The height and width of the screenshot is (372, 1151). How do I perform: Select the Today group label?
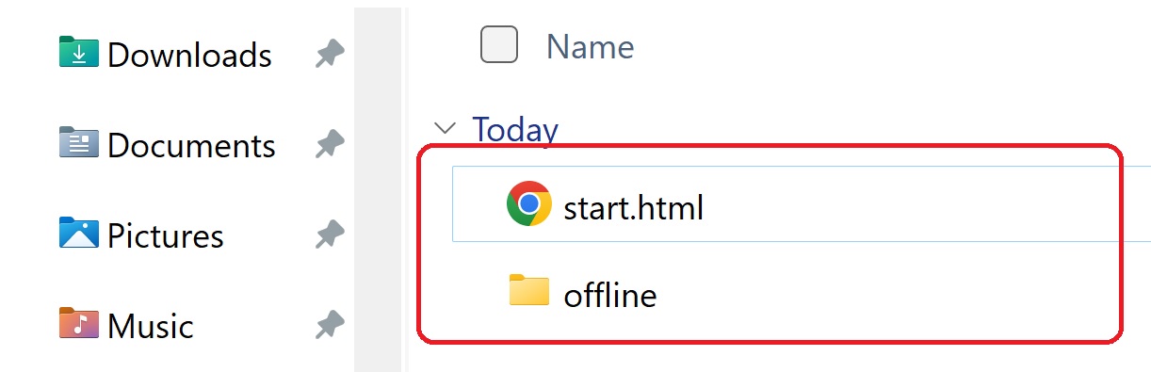[515, 129]
